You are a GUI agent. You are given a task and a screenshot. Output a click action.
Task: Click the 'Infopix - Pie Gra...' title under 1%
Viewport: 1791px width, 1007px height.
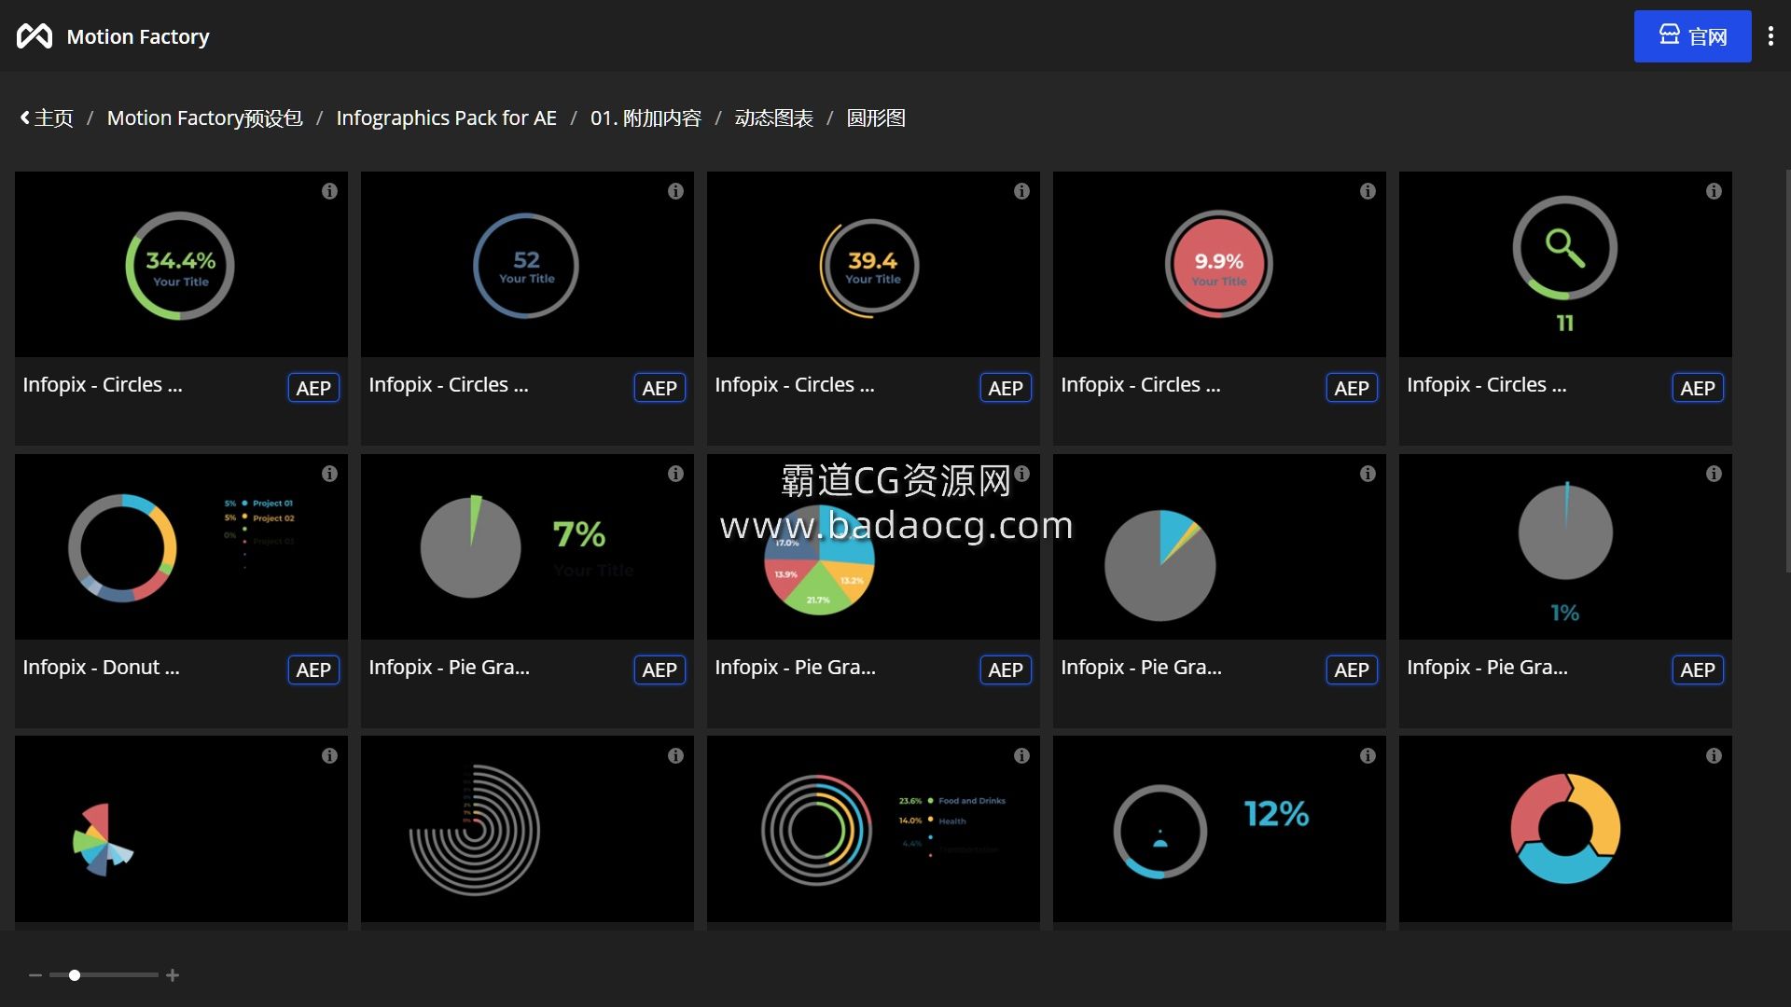click(1487, 668)
